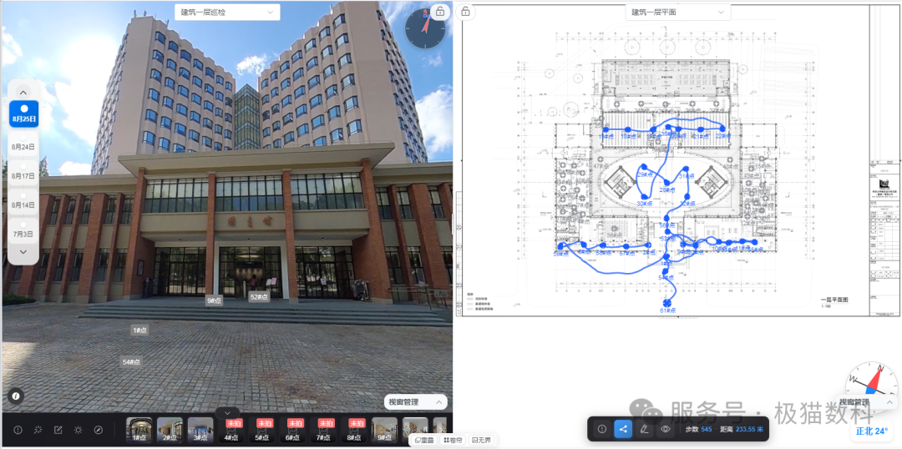Jump to the 9#点 hotspot in the panorama
Viewport: 902px width, 449px height.
[x=214, y=300]
